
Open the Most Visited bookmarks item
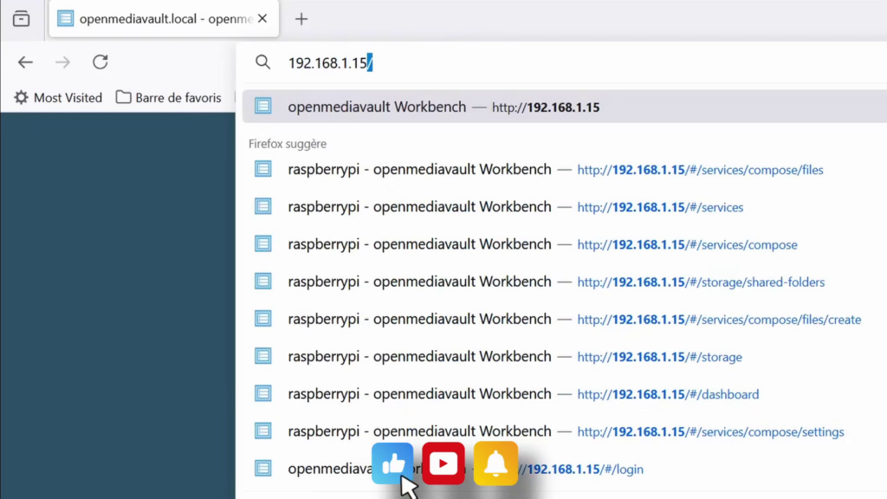(58, 98)
